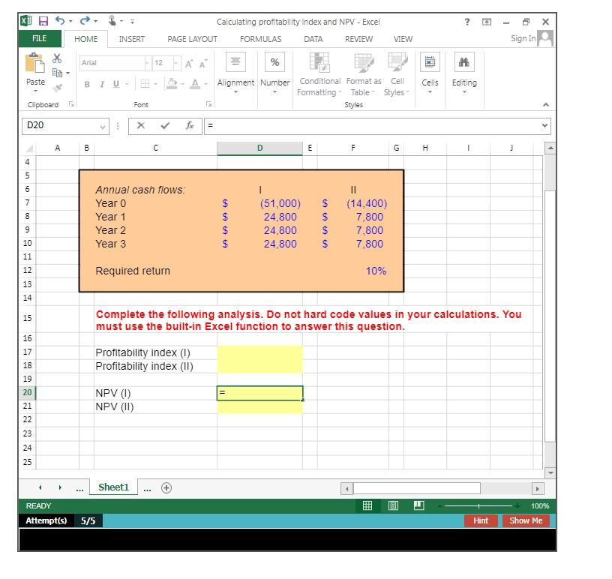Switch to the FORMULAS ribbon tab
The height and width of the screenshot is (579, 612).
259,38
